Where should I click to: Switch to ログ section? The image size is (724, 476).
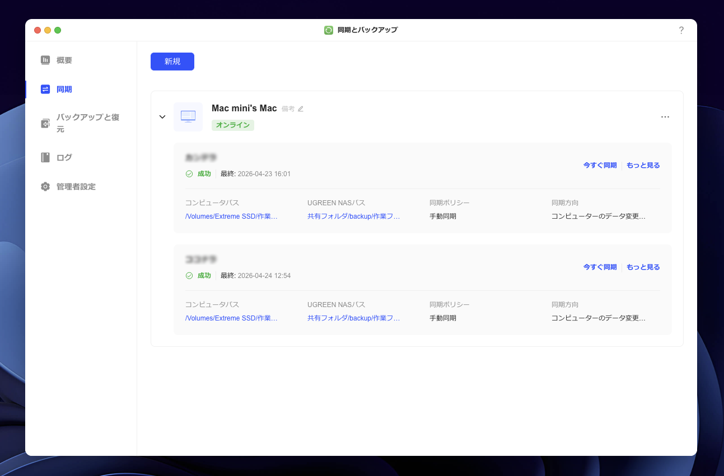tap(64, 157)
